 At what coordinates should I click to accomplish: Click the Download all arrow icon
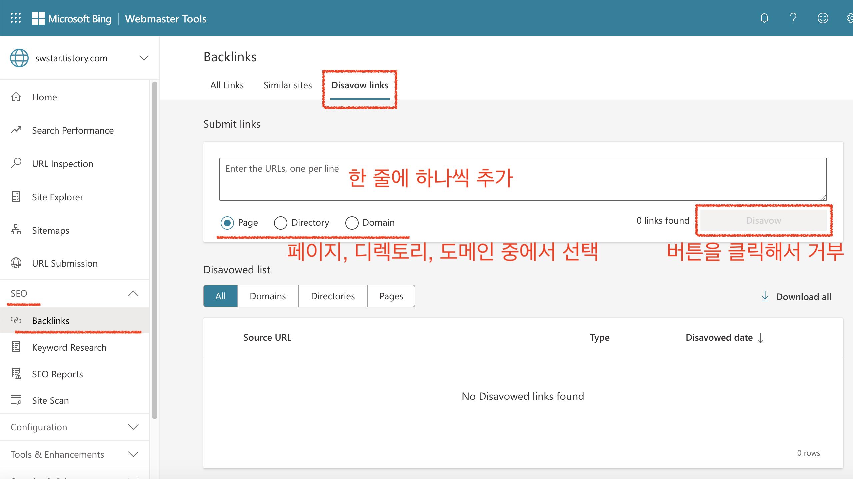765,296
